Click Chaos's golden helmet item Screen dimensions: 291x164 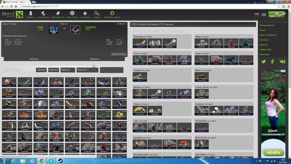tap(140, 111)
